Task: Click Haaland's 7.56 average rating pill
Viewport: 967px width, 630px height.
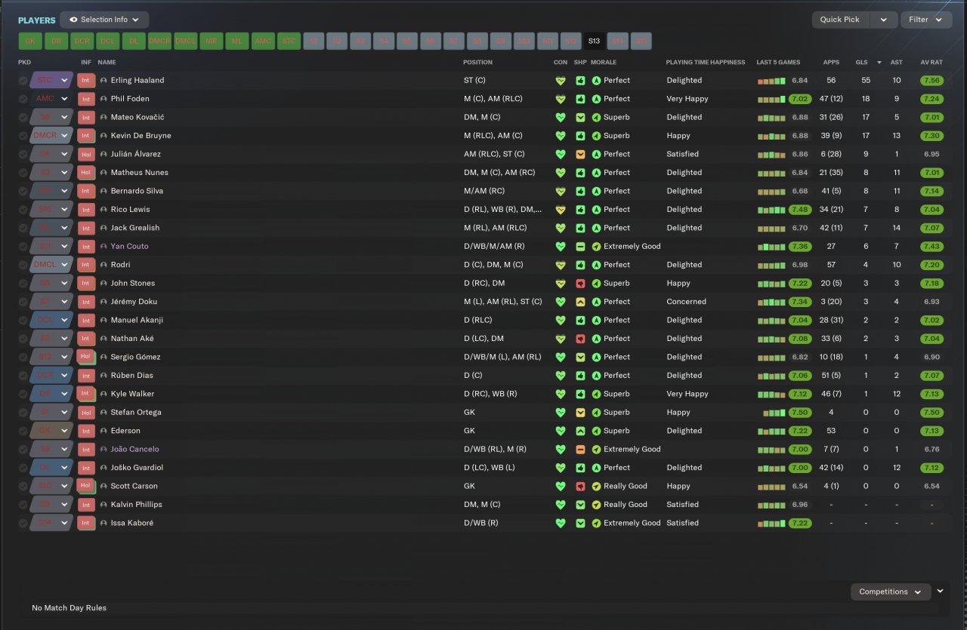Action: [931, 81]
